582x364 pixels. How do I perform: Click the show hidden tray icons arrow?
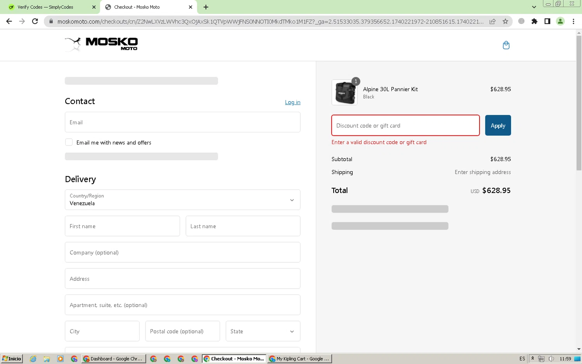[x=533, y=359]
